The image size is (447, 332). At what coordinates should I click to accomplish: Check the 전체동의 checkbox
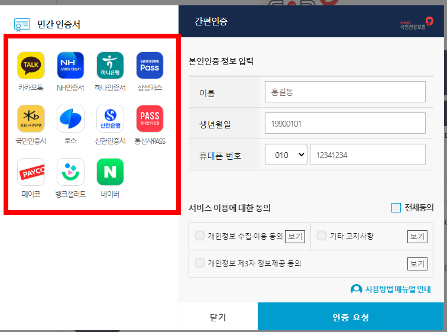point(396,208)
